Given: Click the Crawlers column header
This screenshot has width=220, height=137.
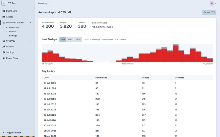Looking at the screenshot, I should [x=180, y=78].
